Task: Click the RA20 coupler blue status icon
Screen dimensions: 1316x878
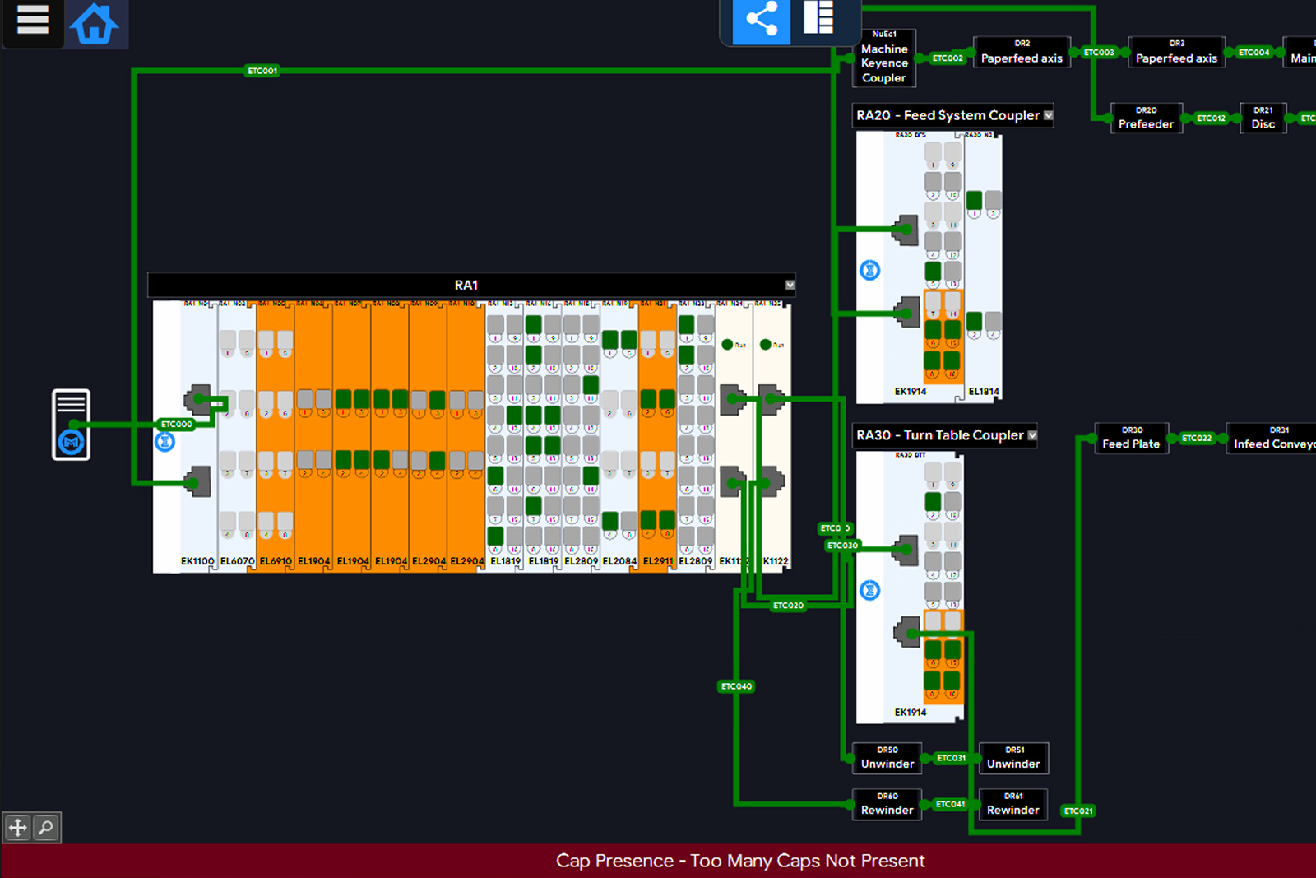Action: coord(869,270)
